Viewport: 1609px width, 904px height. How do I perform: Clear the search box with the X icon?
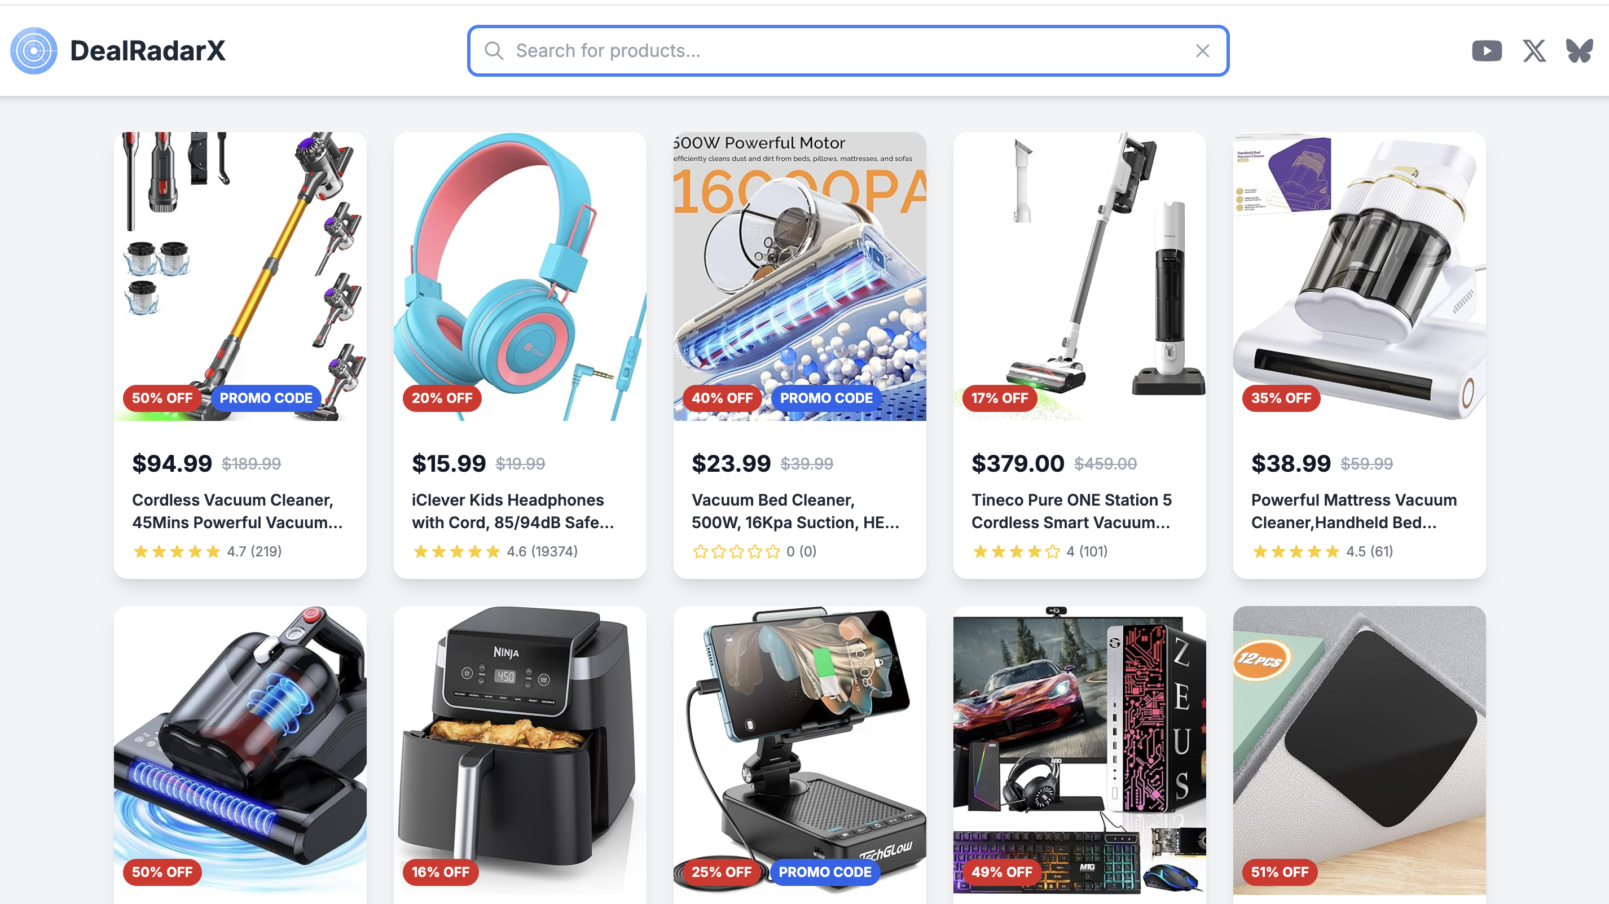(x=1202, y=51)
